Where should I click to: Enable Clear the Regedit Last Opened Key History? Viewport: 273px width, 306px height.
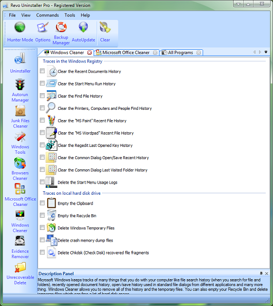[42, 145]
